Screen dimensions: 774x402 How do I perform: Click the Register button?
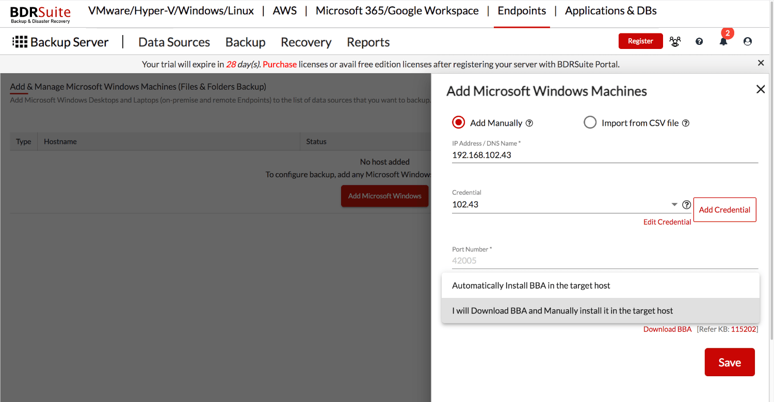click(x=641, y=41)
